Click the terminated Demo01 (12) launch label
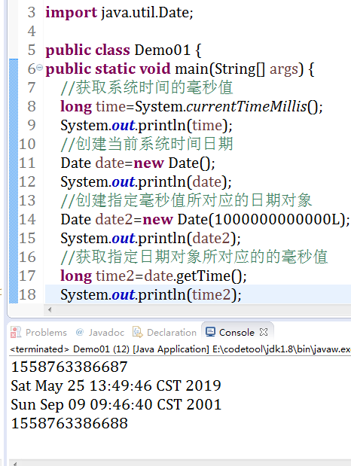 180,349
